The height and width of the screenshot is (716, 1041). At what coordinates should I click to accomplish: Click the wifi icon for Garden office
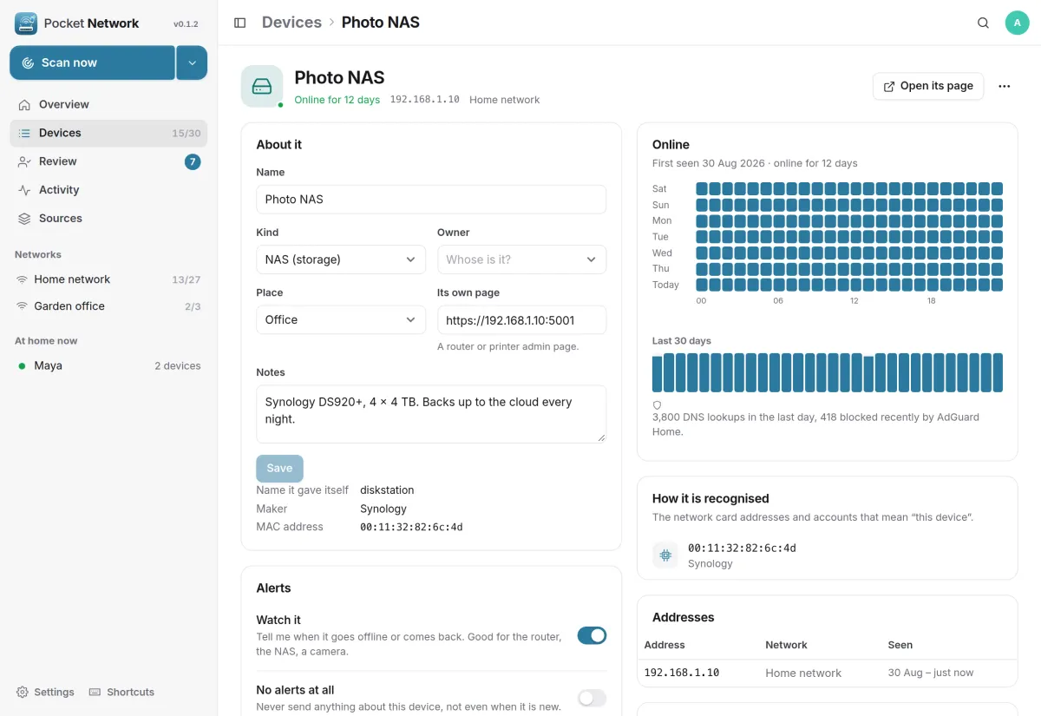(x=23, y=306)
